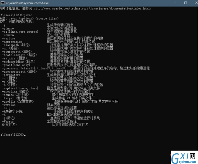Click the cmd.exe system icon in title bar
This screenshot has width=198, height=164.
click(x=3, y=3)
